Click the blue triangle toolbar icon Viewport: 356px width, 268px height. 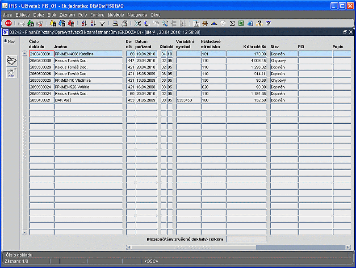pyautogui.click(x=214, y=23)
